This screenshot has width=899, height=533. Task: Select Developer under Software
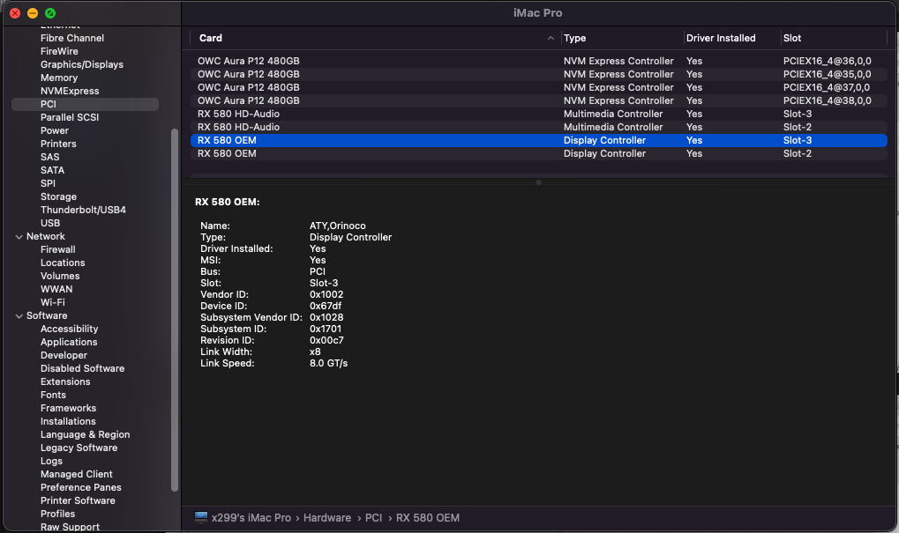coord(64,355)
